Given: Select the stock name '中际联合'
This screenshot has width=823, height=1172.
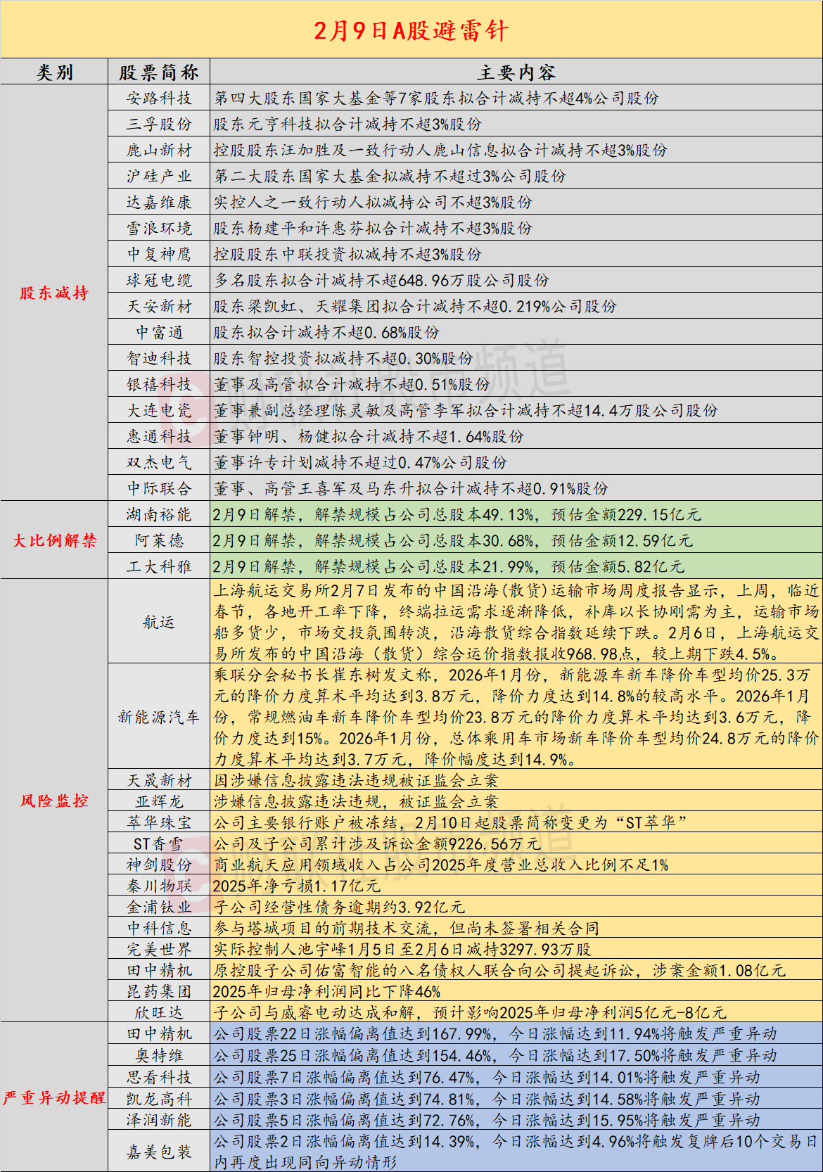Looking at the screenshot, I should 159,488.
